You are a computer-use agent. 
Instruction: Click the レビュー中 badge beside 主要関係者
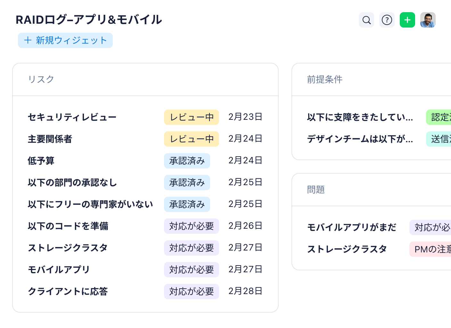(x=191, y=139)
